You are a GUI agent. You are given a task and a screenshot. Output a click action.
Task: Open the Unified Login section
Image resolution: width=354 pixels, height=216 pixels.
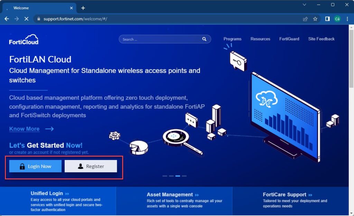tap(47, 194)
